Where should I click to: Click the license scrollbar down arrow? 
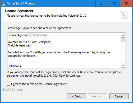coord(123,65)
